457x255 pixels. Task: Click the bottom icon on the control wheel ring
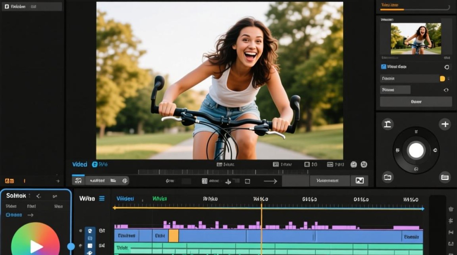coord(416,169)
